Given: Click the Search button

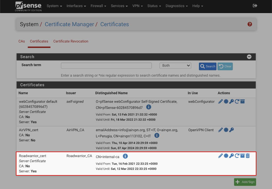Looking at the screenshot, I should coord(208,66).
